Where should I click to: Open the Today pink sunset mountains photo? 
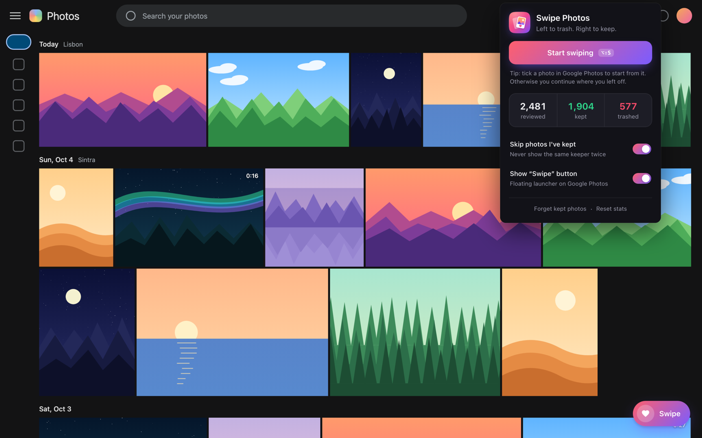coord(123,100)
